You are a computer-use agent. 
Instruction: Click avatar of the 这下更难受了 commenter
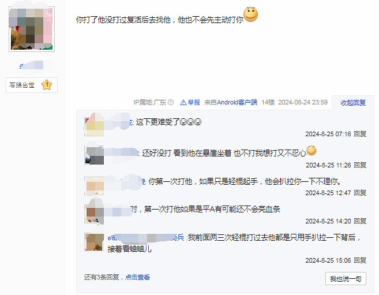(94, 126)
